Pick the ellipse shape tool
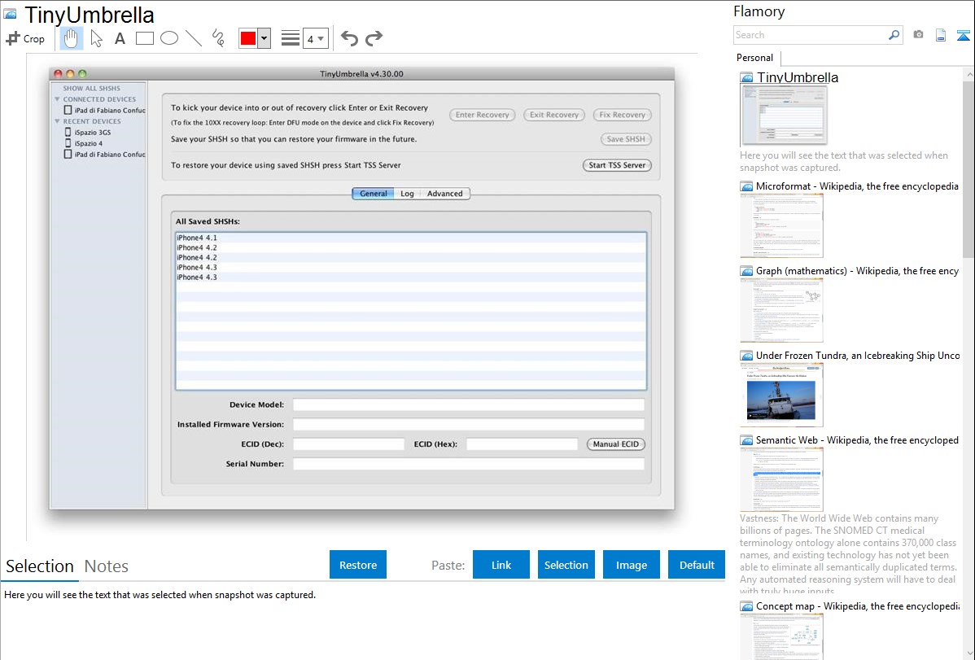975x660 pixels. tap(169, 38)
